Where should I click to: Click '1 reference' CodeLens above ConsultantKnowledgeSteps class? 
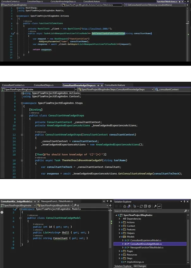[34, 113]
